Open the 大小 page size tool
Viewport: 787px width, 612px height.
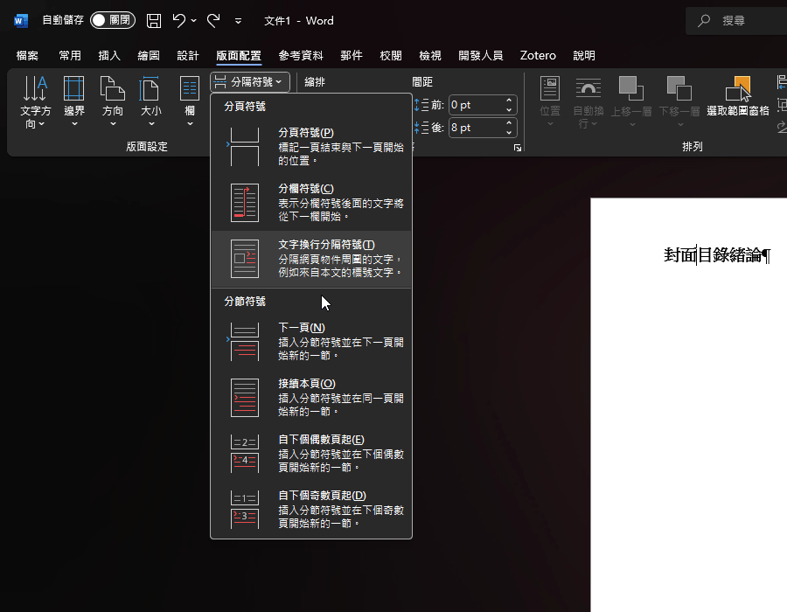pyautogui.click(x=151, y=101)
